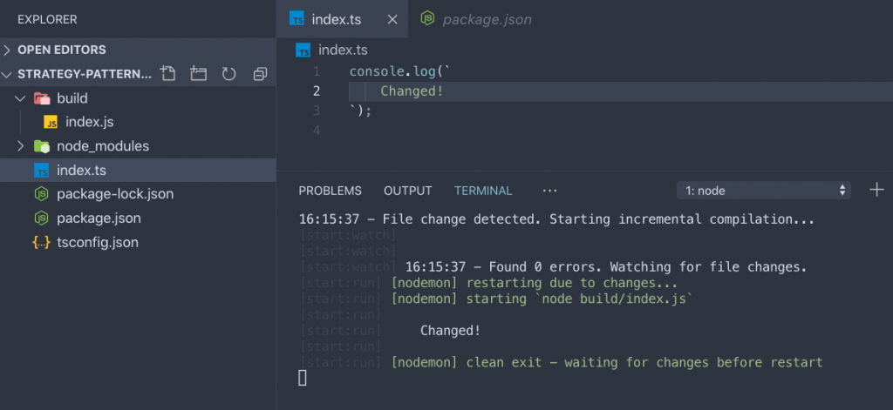Click the plus icon to add new terminal
Image resolution: width=893 pixels, height=410 pixels.
[876, 191]
